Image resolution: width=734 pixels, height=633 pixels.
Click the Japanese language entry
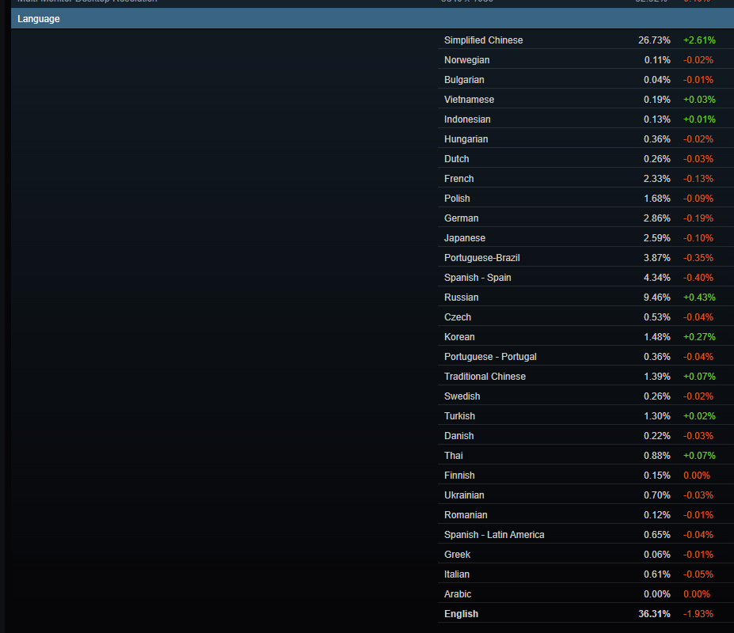pos(464,238)
